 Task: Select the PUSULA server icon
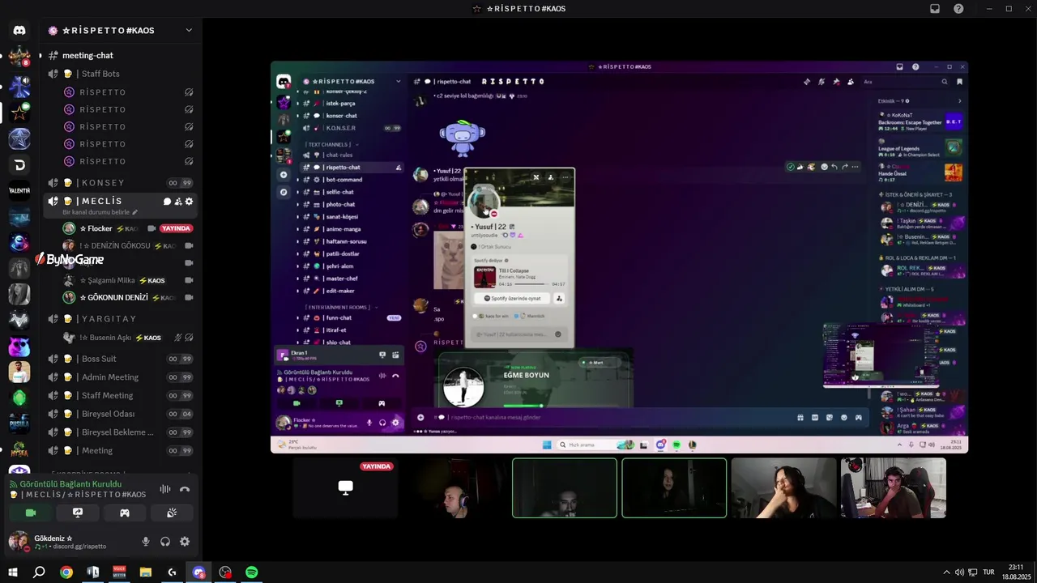point(19,423)
